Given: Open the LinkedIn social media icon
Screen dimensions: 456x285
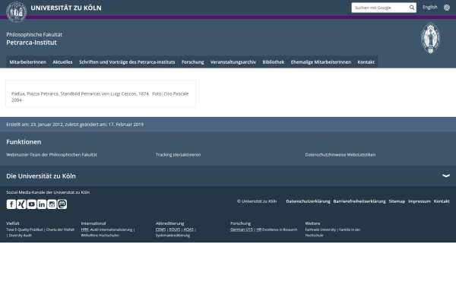Looking at the screenshot, I should point(42,204).
